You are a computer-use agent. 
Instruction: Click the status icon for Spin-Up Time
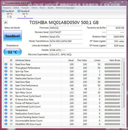[6, 71]
